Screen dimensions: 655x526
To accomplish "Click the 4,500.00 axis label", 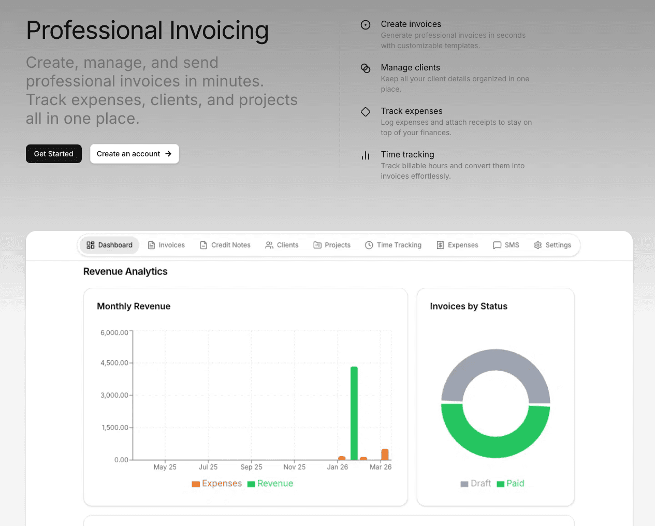I will click(114, 363).
